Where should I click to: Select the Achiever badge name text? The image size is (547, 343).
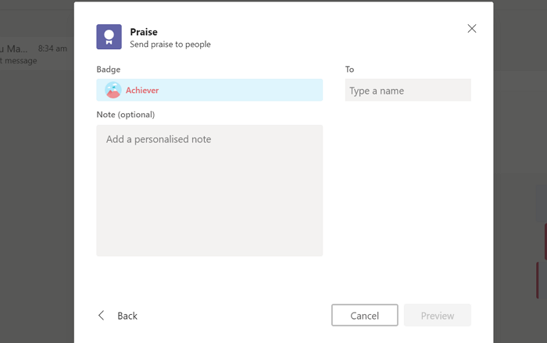[142, 91]
